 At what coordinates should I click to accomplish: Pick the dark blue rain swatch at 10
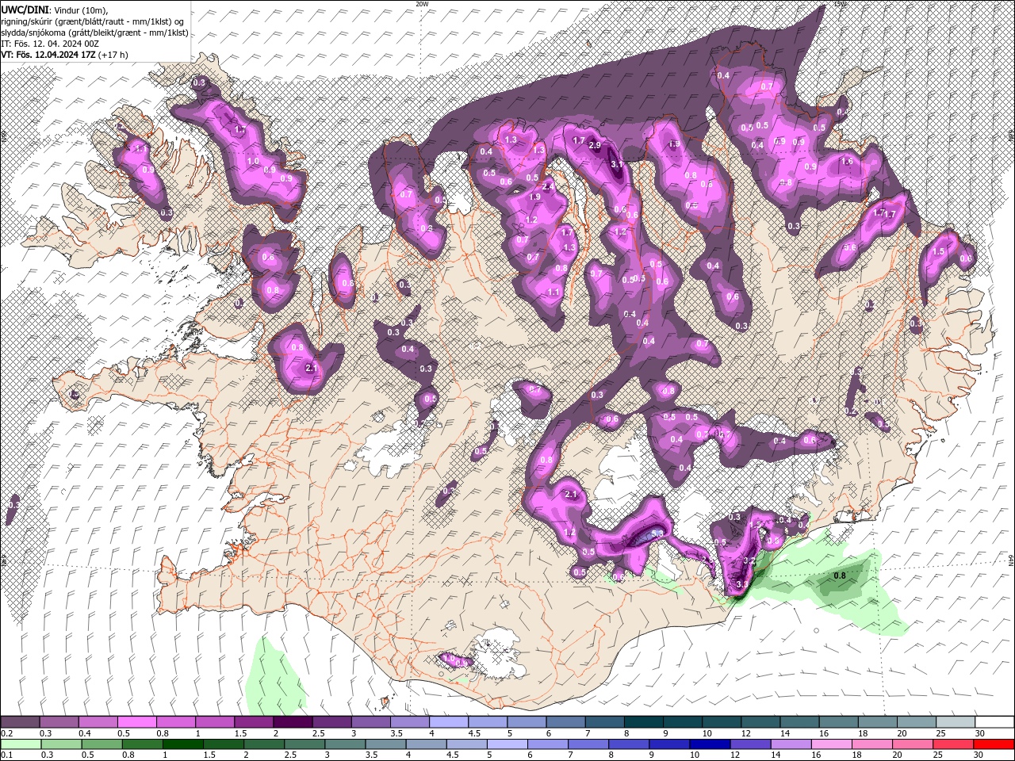[709, 744]
